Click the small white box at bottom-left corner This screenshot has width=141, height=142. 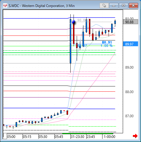[x=5, y=136]
